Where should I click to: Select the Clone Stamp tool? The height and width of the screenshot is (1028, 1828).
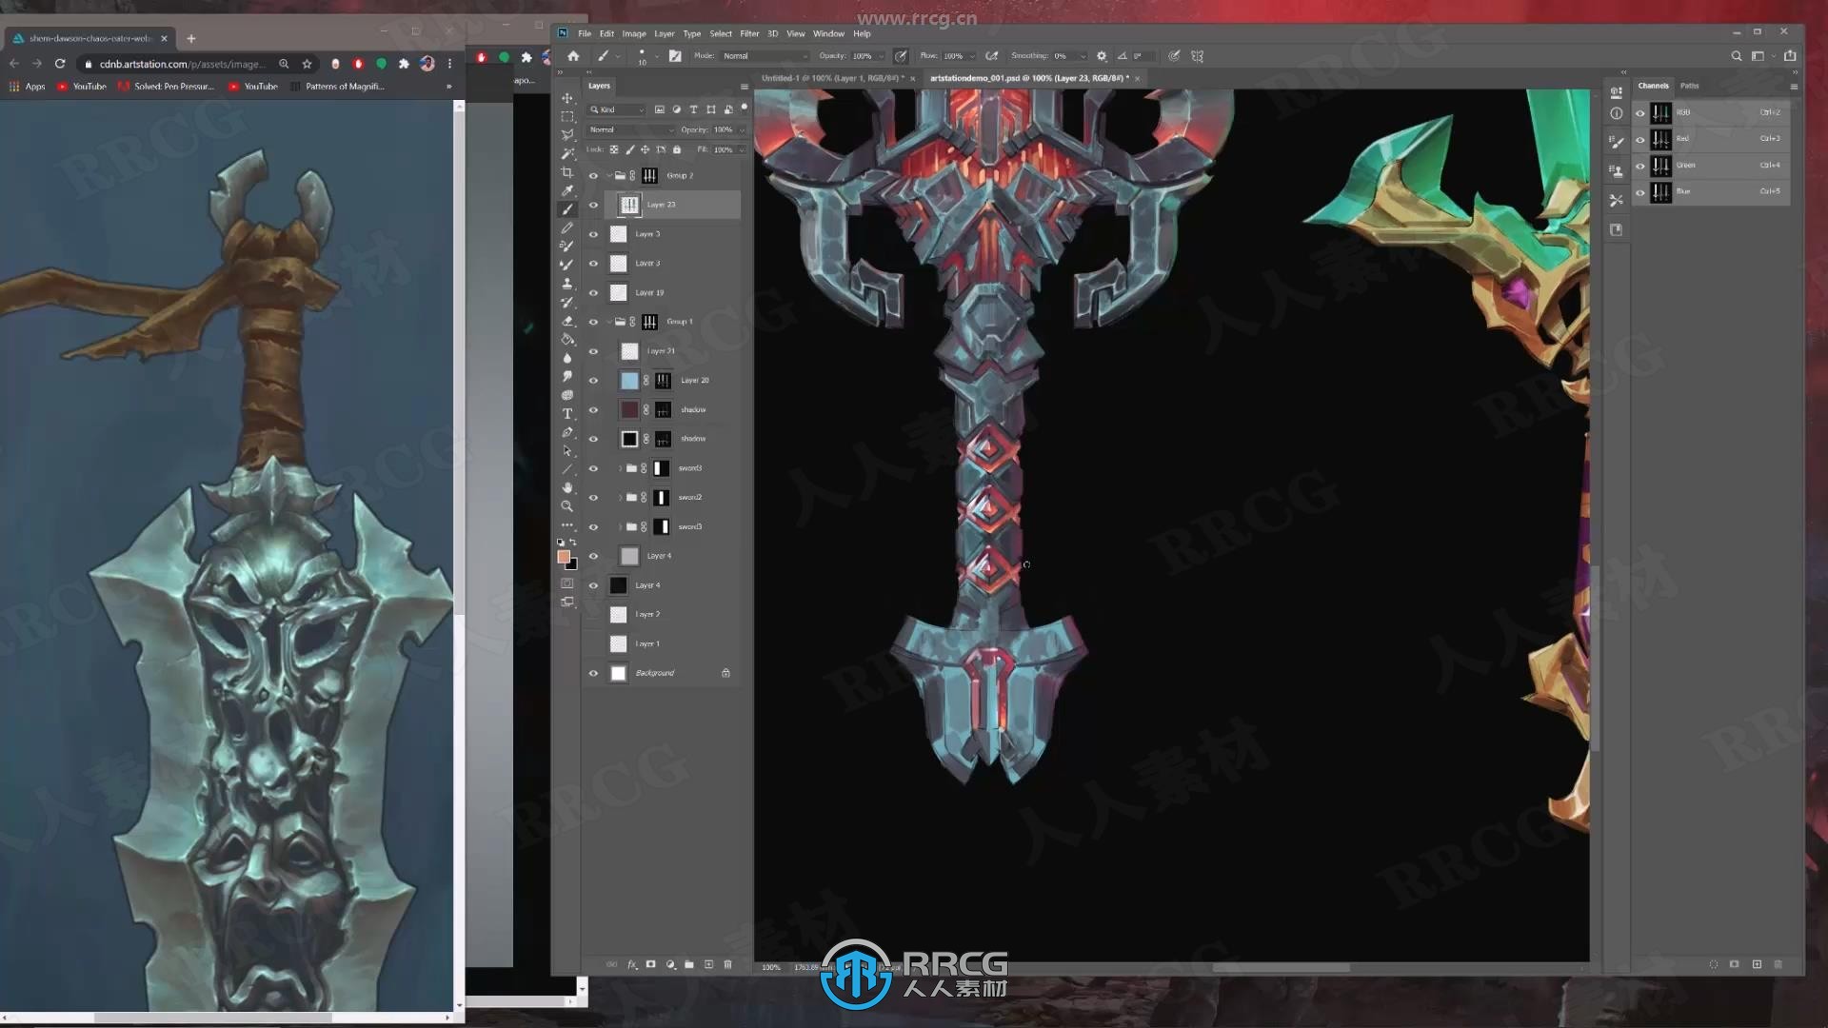(x=567, y=284)
